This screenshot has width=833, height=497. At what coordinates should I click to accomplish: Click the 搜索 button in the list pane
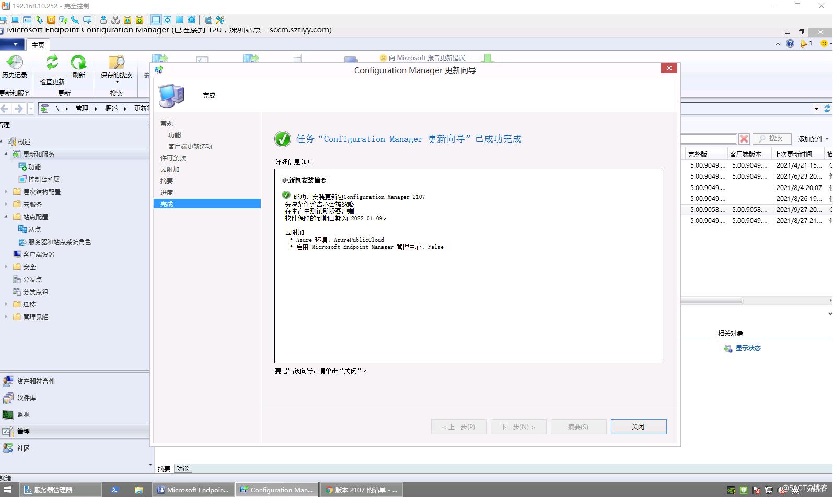click(x=771, y=138)
